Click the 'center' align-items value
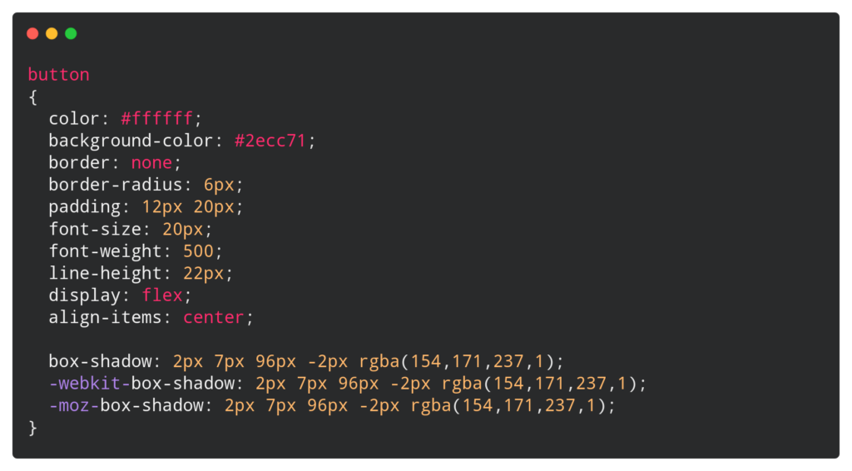 [214, 317]
